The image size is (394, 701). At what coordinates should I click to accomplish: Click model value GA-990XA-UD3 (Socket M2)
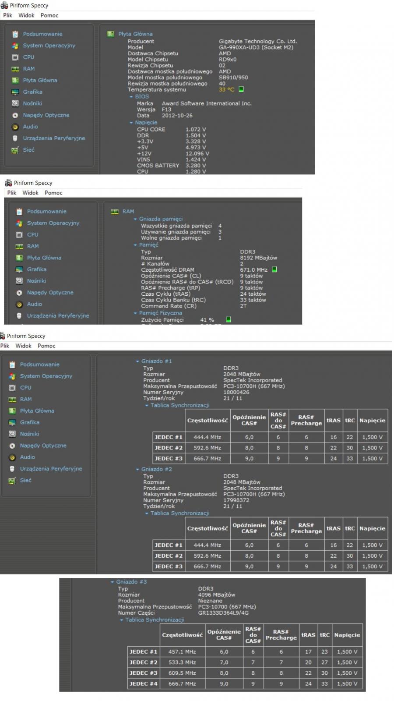tap(256, 47)
